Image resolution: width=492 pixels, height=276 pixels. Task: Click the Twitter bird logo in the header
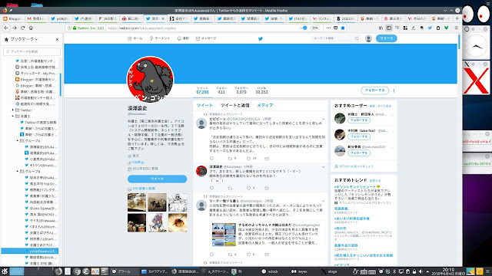pyautogui.click(x=261, y=39)
